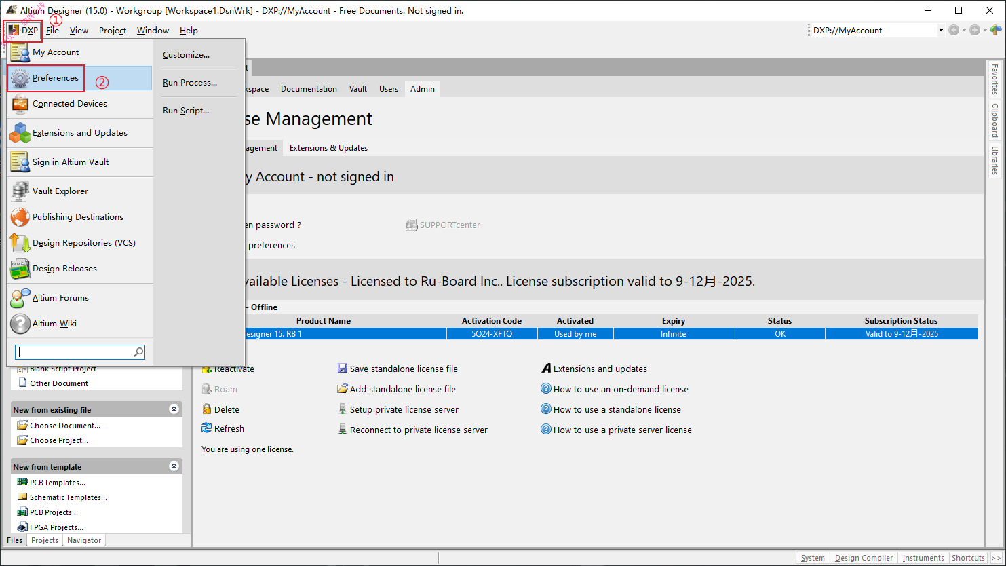1006x566 pixels.
Task: Open Altium Wiki help
Action: [80, 324]
